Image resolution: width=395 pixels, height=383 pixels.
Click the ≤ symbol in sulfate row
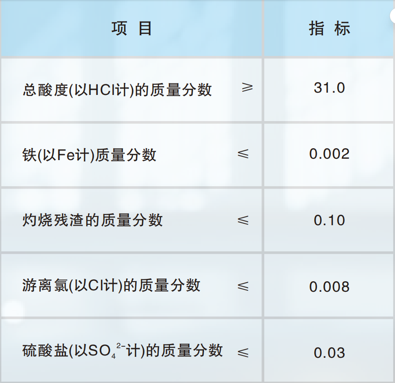[x=243, y=353]
